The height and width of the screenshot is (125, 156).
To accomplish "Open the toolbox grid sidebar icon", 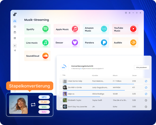I will (x=15, y=38).
